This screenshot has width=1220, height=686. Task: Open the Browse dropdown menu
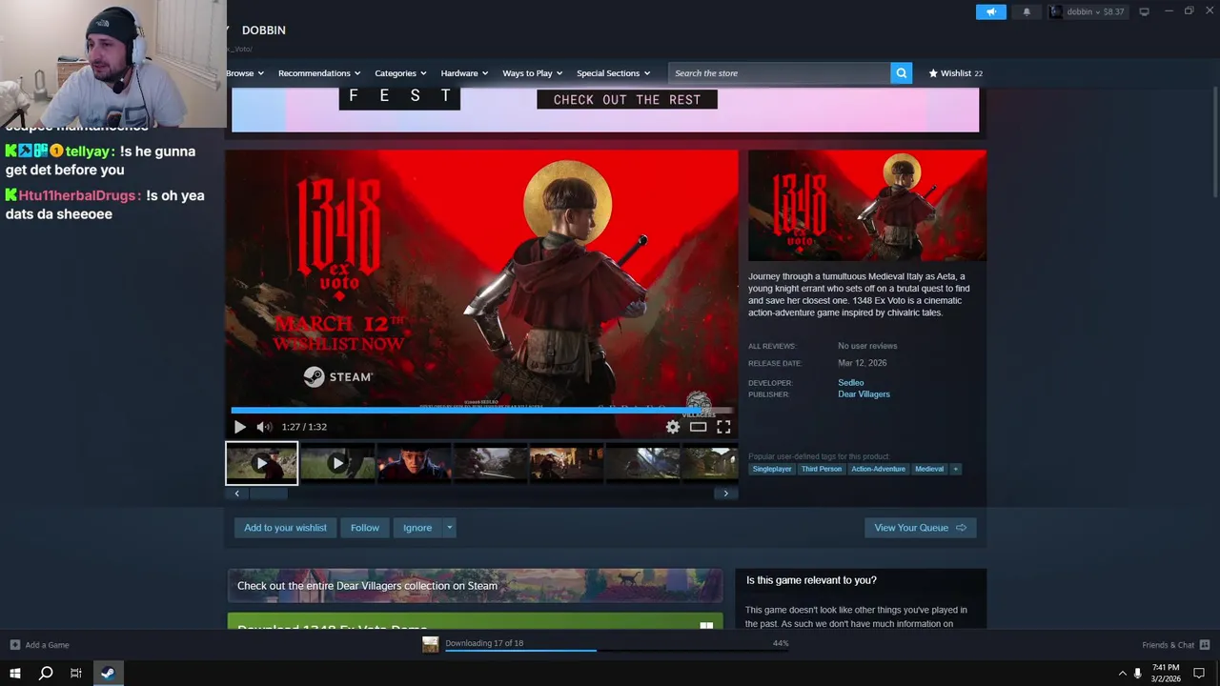245,72
